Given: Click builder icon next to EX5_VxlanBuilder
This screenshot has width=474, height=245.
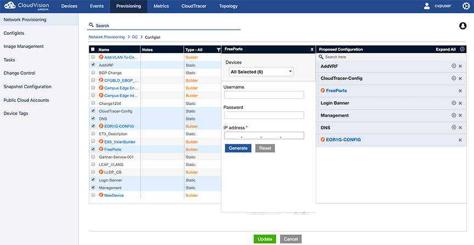Looking at the screenshot, I should 101,141.
